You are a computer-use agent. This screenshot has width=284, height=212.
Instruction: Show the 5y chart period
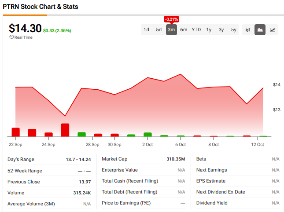[234, 30]
